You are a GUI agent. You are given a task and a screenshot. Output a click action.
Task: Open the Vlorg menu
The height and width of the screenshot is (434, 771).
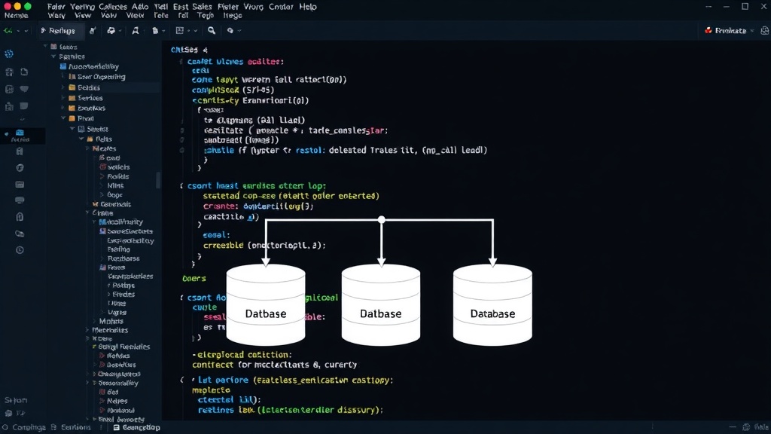click(x=253, y=7)
